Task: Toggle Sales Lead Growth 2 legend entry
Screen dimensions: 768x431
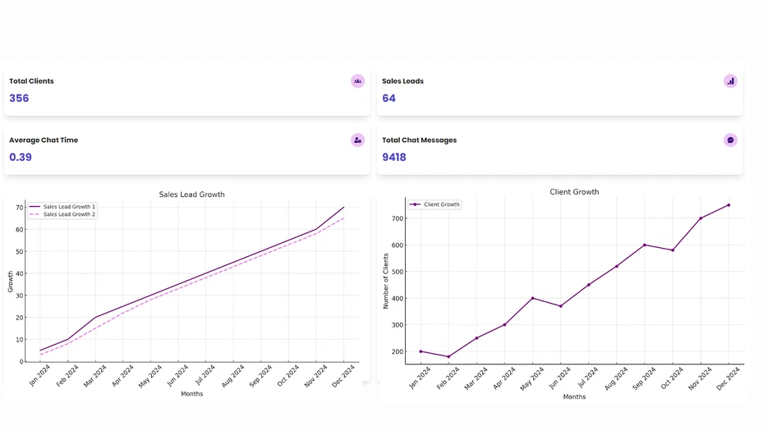Action: [69, 214]
